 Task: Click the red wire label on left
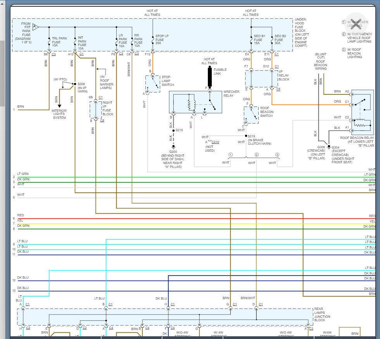[x=20, y=216]
